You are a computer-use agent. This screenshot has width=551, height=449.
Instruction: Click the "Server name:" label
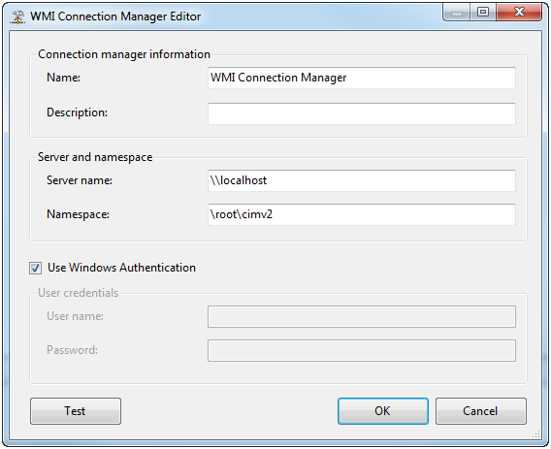point(80,180)
